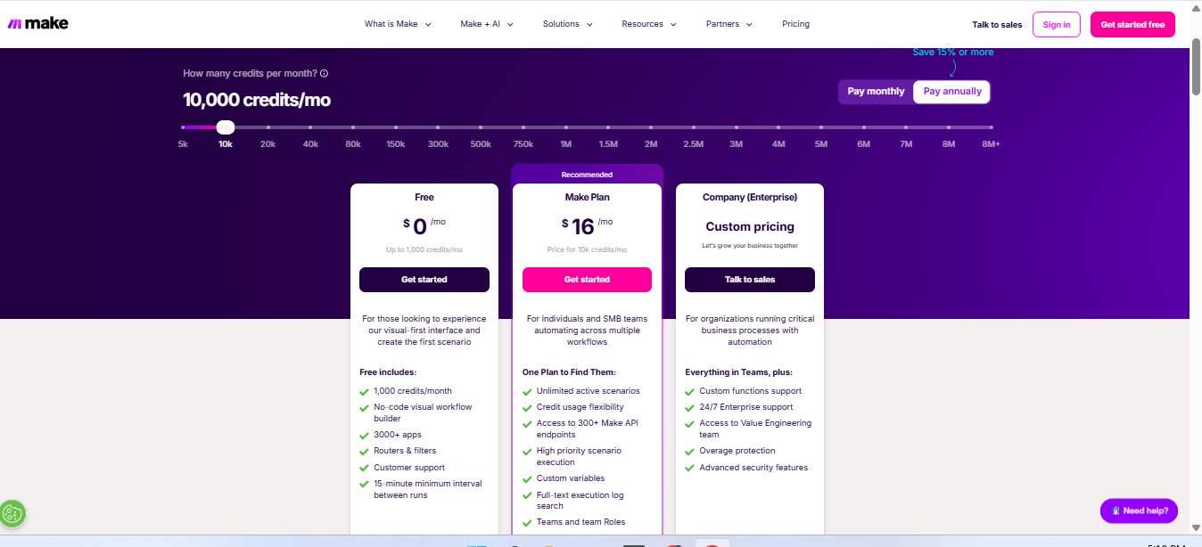The width and height of the screenshot is (1202, 547).
Task: Click Get started under Free plan
Action: click(x=424, y=280)
